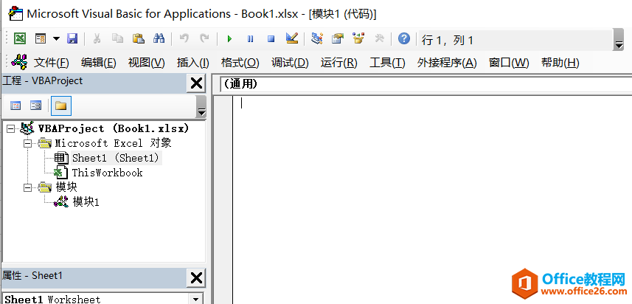
Task: Open the 帮助(H) menu
Action: (x=560, y=63)
